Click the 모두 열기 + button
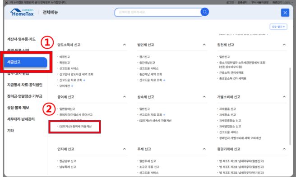This screenshot has width=296, height=177. pos(278,27)
